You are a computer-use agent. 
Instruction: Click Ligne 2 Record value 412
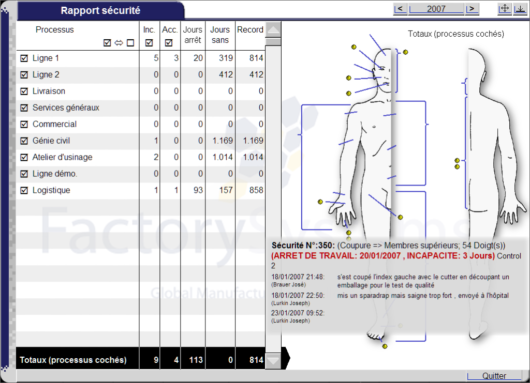point(256,74)
